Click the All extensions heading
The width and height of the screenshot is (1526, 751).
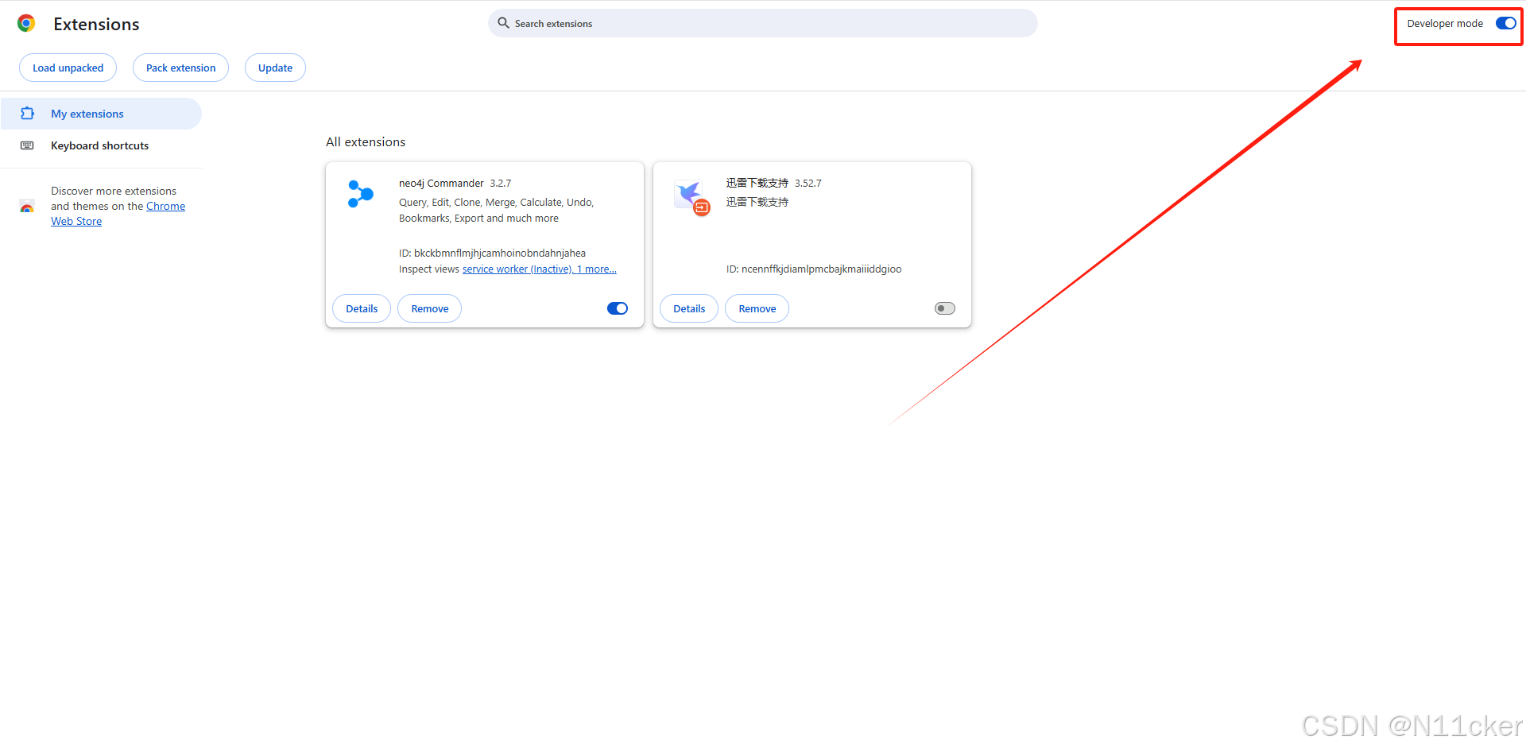(x=366, y=142)
